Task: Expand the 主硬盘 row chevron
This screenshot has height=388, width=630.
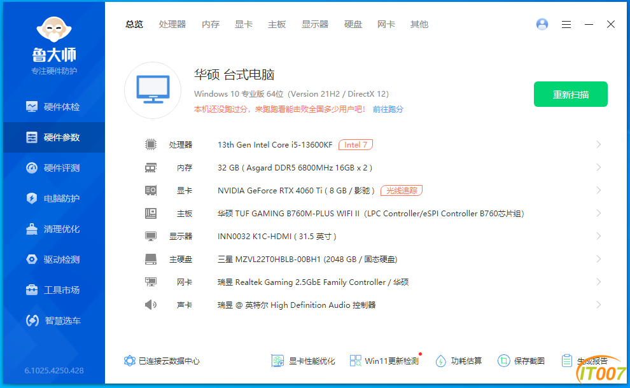Action: pyautogui.click(x=599, y=259)
